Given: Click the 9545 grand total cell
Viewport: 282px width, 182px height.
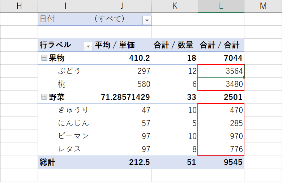Looking at the screenshot, I should pos(221,162).
